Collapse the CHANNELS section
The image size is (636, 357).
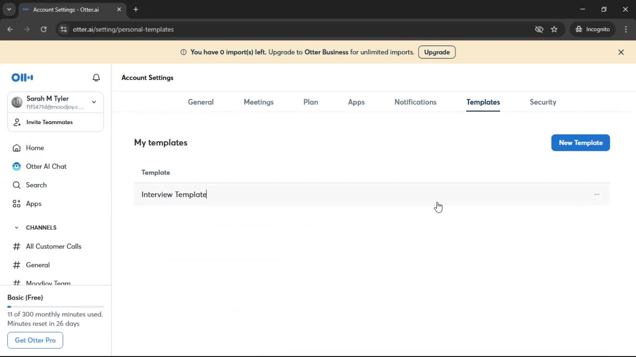point(17,228)
